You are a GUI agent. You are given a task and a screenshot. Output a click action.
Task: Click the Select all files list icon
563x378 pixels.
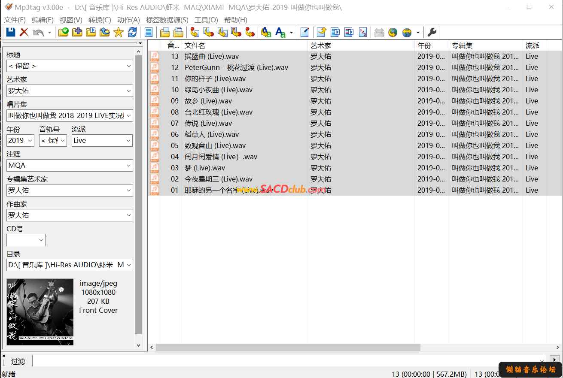(149, 32)
